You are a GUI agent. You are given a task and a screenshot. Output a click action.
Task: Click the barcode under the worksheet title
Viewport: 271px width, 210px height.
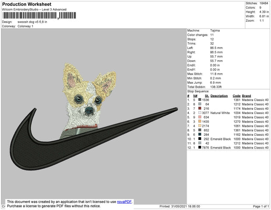coord(39,15)
